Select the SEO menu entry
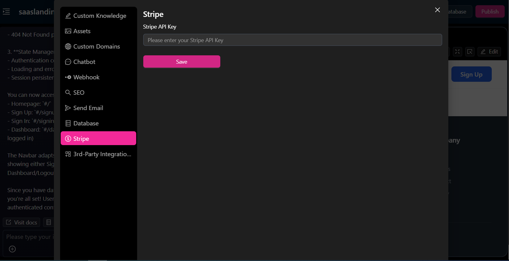This screenshot has height=261, width=509. 98,93
